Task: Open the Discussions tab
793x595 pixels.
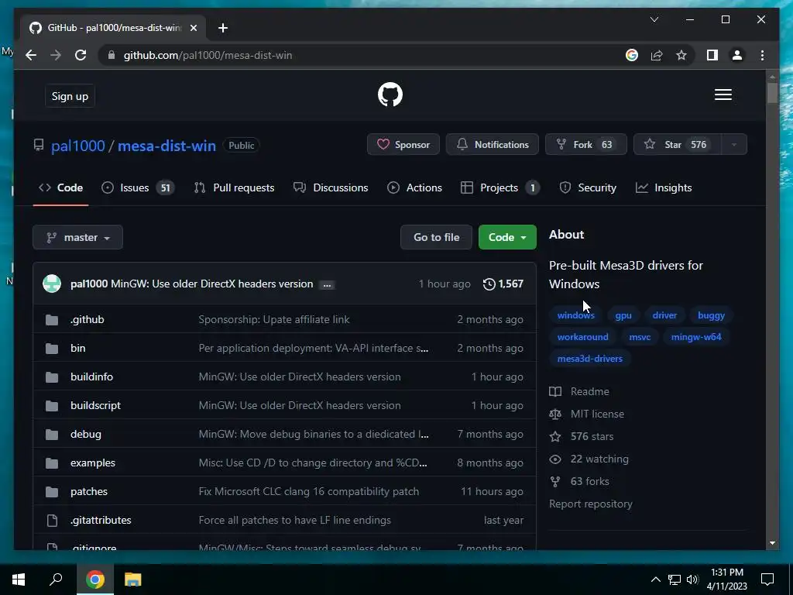Action: point(331,187)
